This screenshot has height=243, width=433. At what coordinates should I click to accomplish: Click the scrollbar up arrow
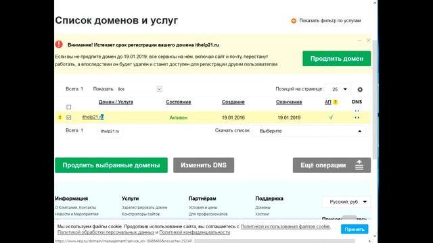tap(375, 3)
